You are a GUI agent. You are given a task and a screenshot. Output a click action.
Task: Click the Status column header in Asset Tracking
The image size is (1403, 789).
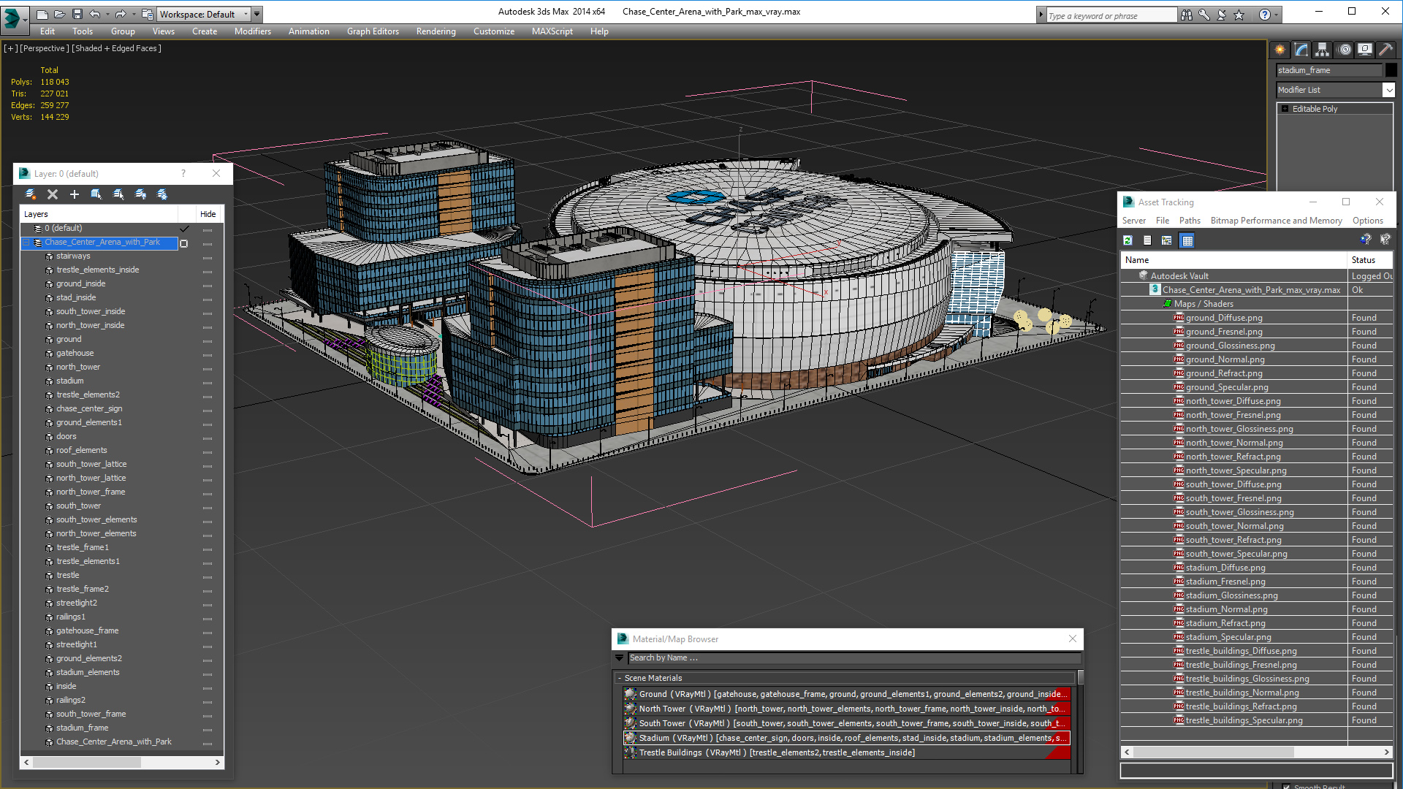point(1370,260)
